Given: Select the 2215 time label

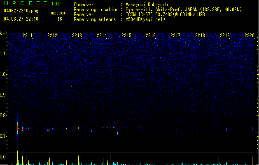Looking at the screenshot, I should (x=126, y=35).
